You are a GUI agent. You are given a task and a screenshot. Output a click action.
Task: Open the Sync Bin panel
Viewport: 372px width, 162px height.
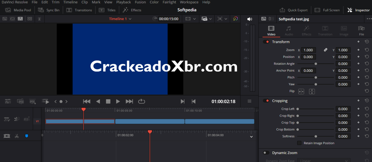click(49, 10)
